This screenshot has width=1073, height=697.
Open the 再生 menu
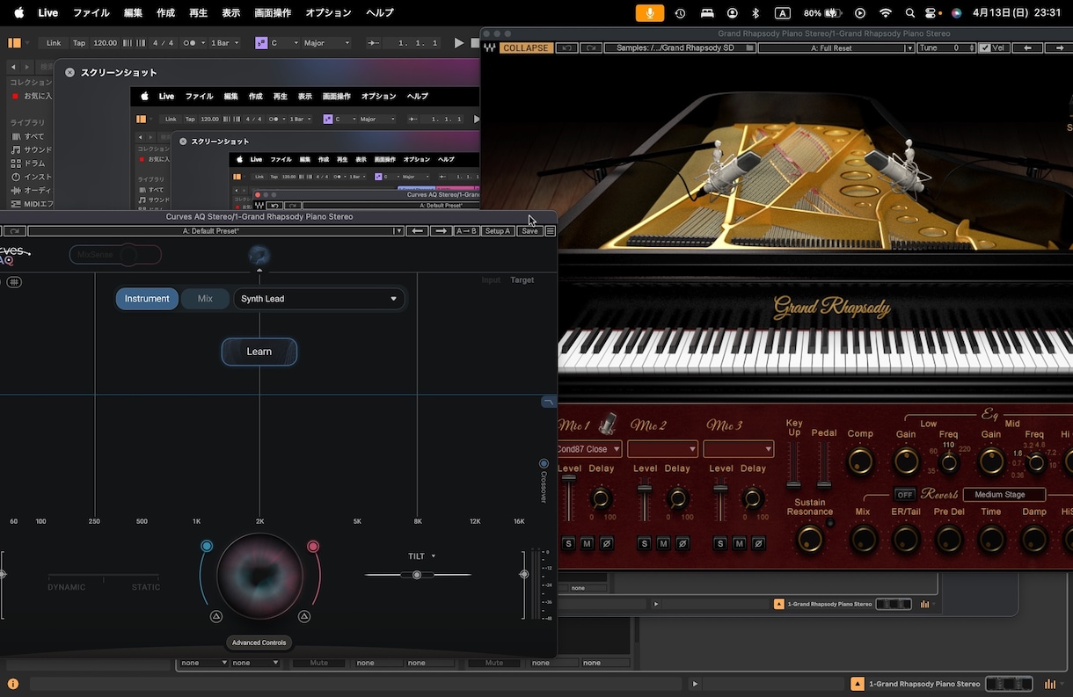tap(198, 13)
